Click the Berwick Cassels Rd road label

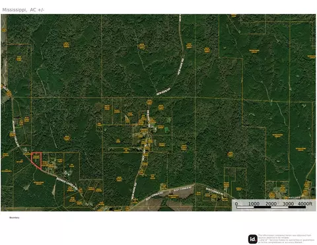(x=67, y=184)
